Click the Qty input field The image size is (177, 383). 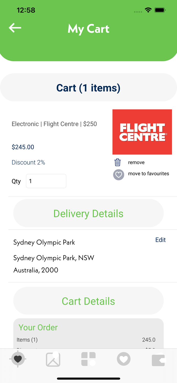coord(46,181)
